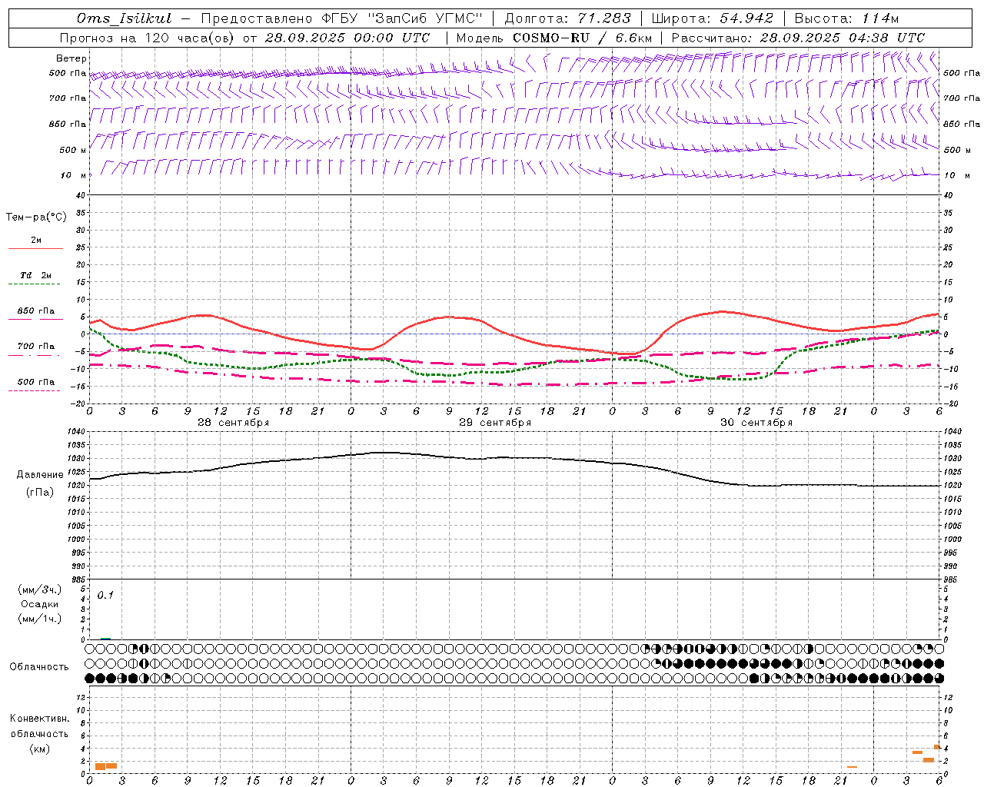Click the Тем-ра(°C) chart label
The height and width of the screenshot is (787, 984).
coord(36,218)
